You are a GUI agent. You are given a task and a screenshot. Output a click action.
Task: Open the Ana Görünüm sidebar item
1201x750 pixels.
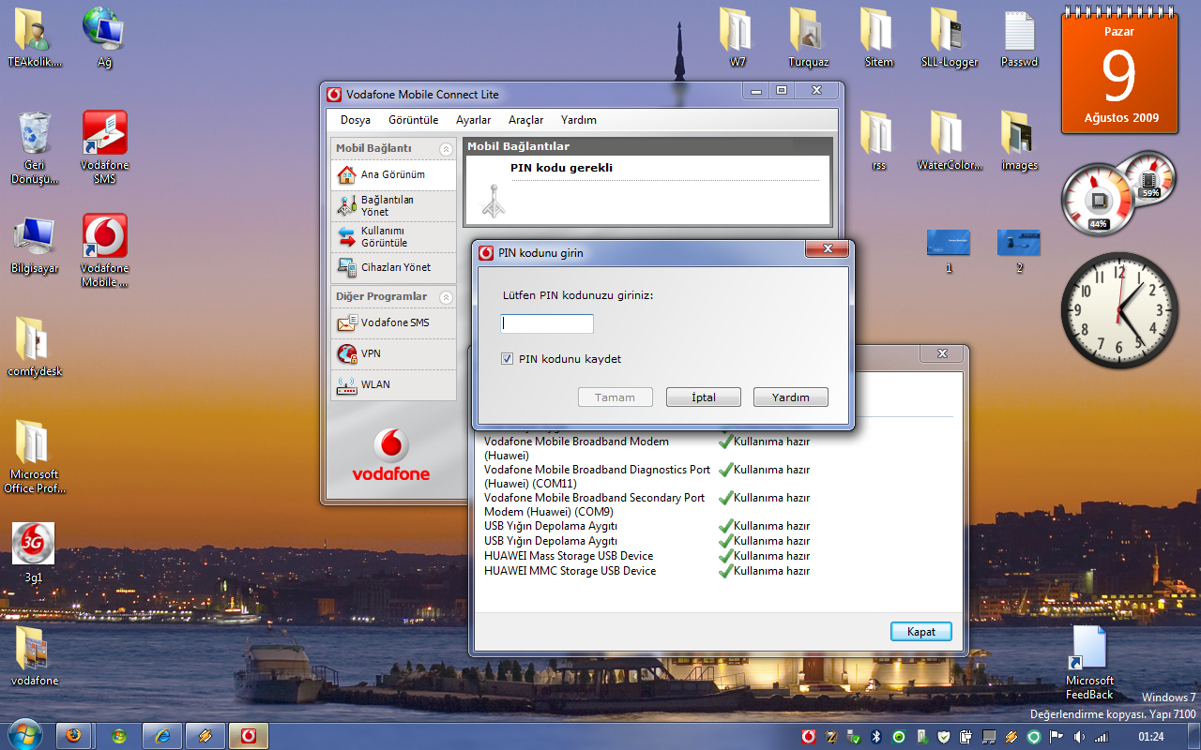tap(393, 174)
